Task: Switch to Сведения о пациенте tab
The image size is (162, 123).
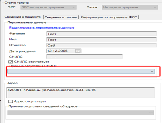Action: pos(23,17)
